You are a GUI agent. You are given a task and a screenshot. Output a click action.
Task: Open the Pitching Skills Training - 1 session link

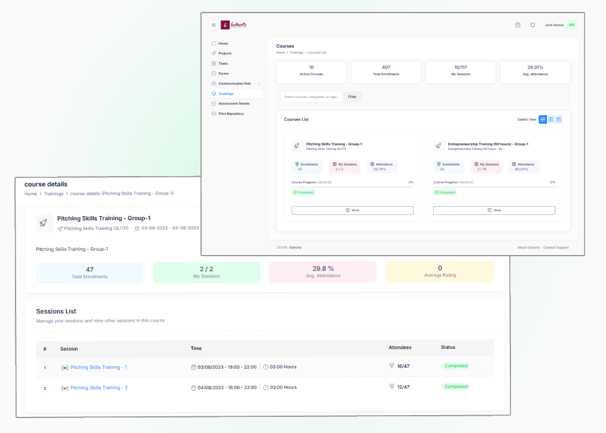pos(99,367)
